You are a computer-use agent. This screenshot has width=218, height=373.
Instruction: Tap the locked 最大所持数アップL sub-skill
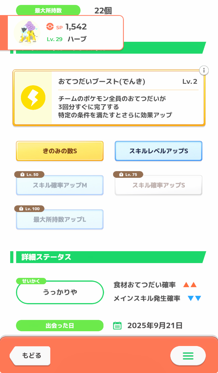pyautogui.click(x=60, y=219)
